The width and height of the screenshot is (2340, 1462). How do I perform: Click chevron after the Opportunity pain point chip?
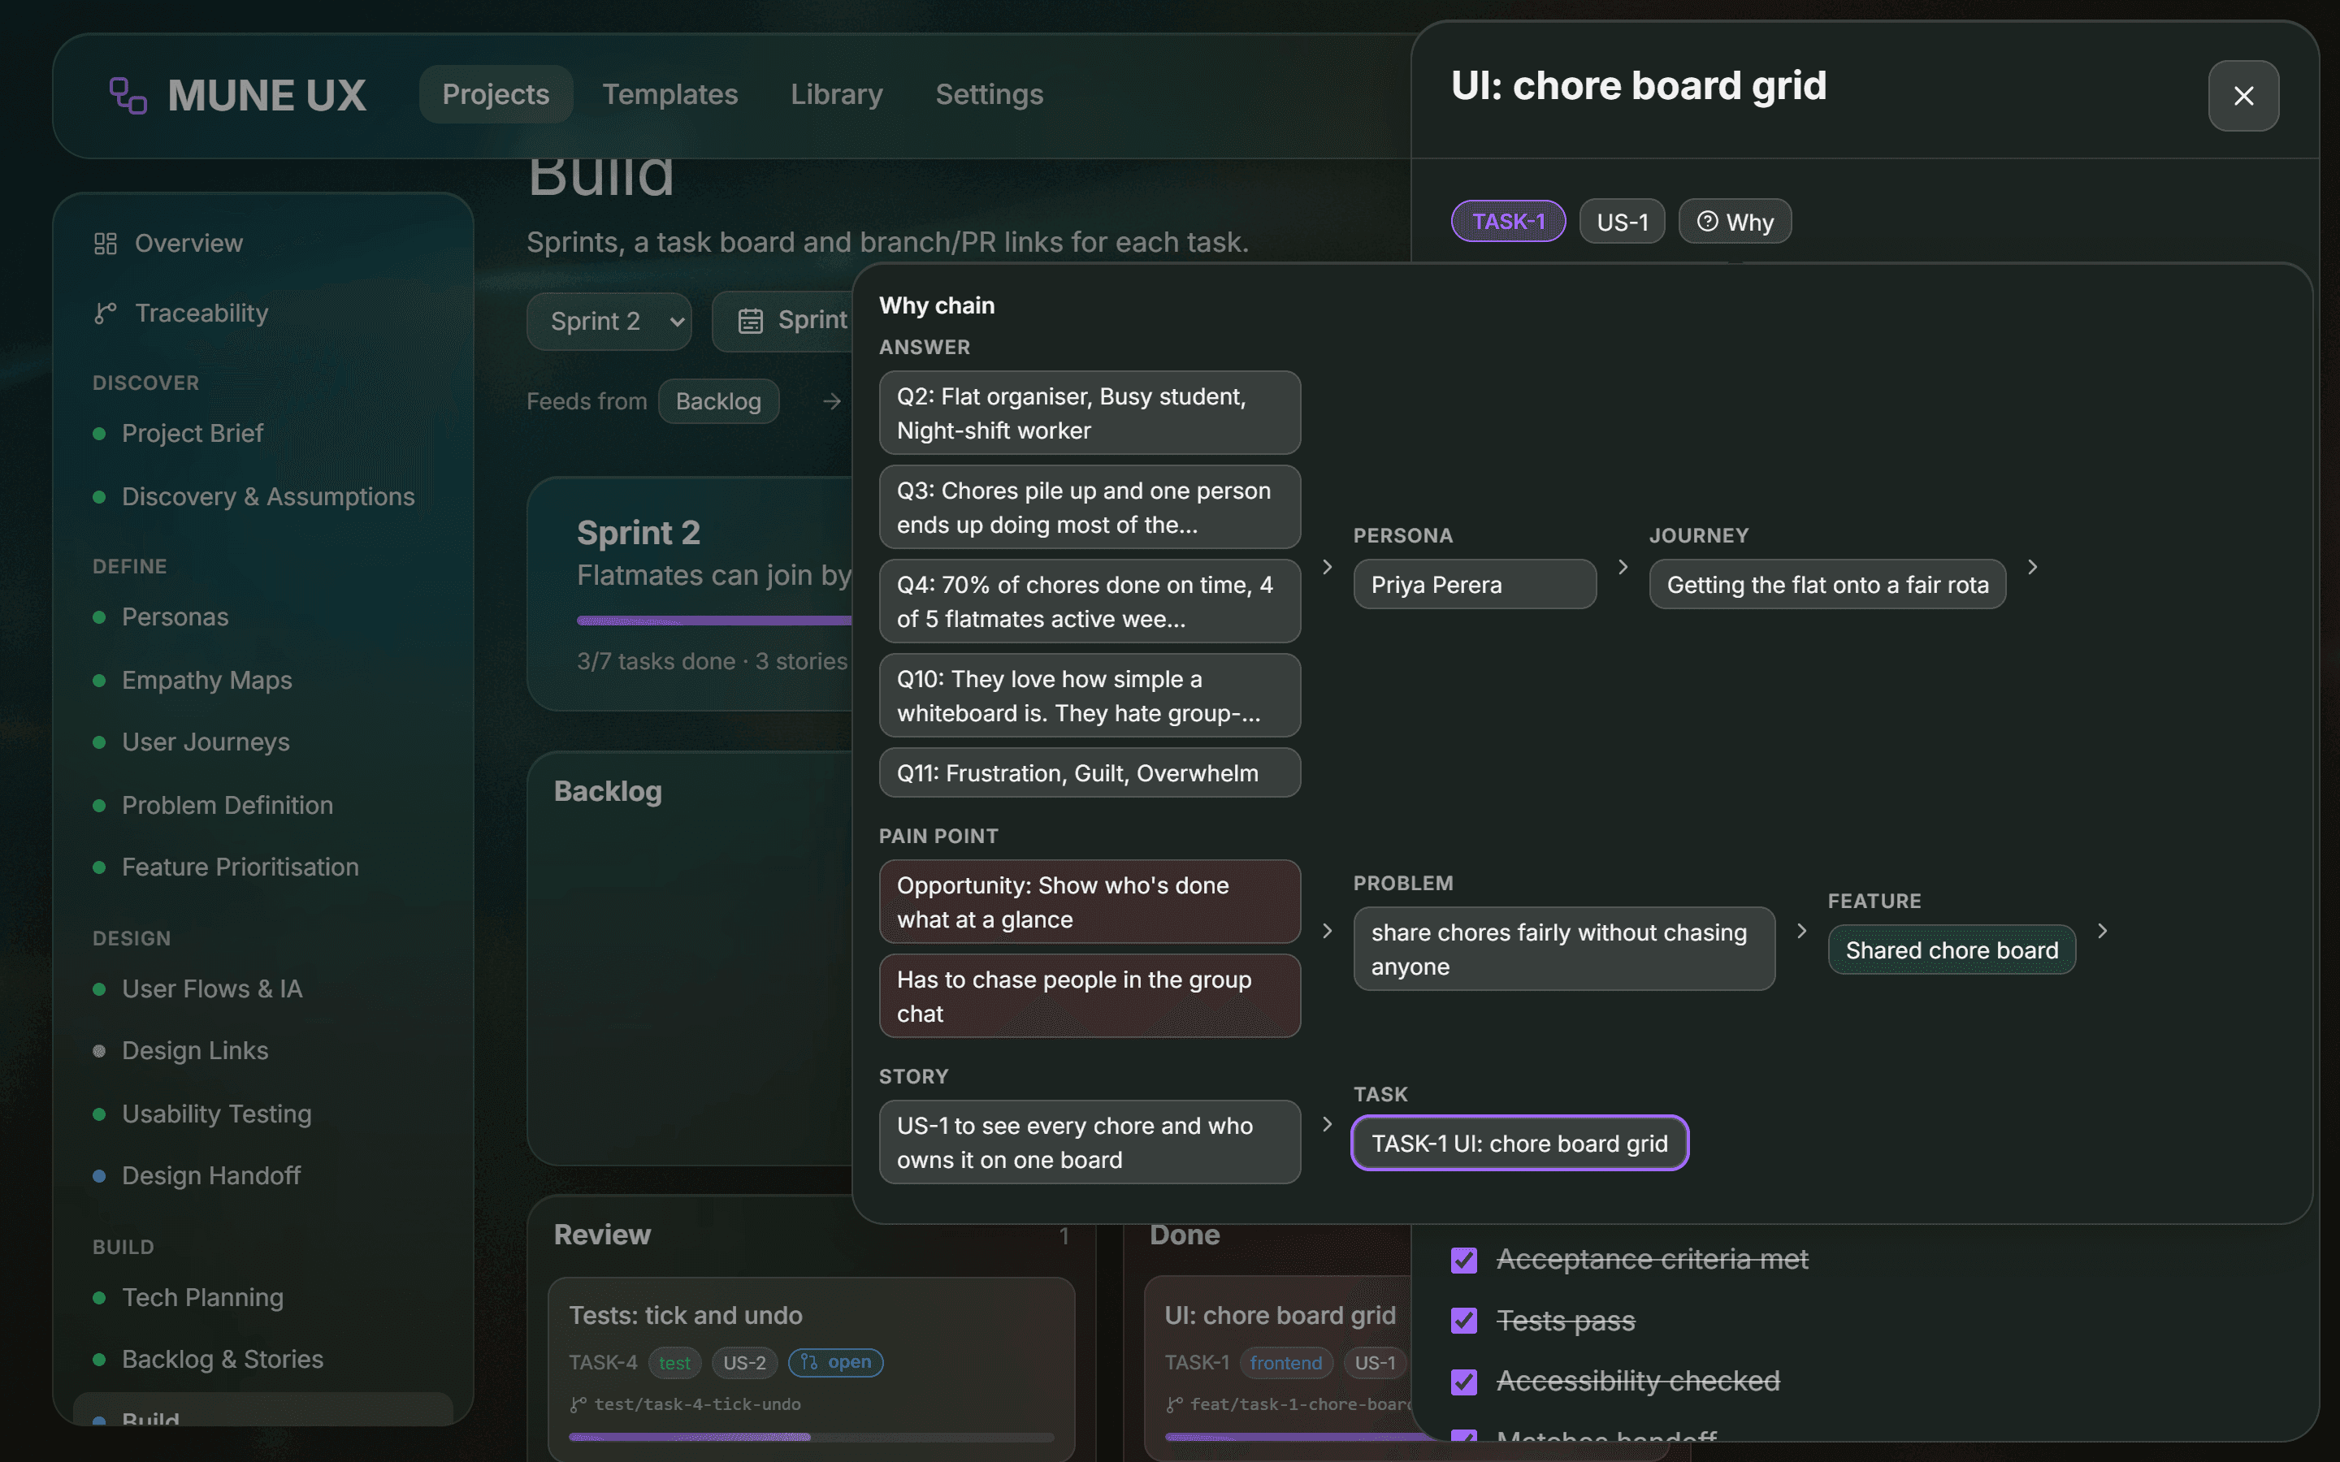1327,930
